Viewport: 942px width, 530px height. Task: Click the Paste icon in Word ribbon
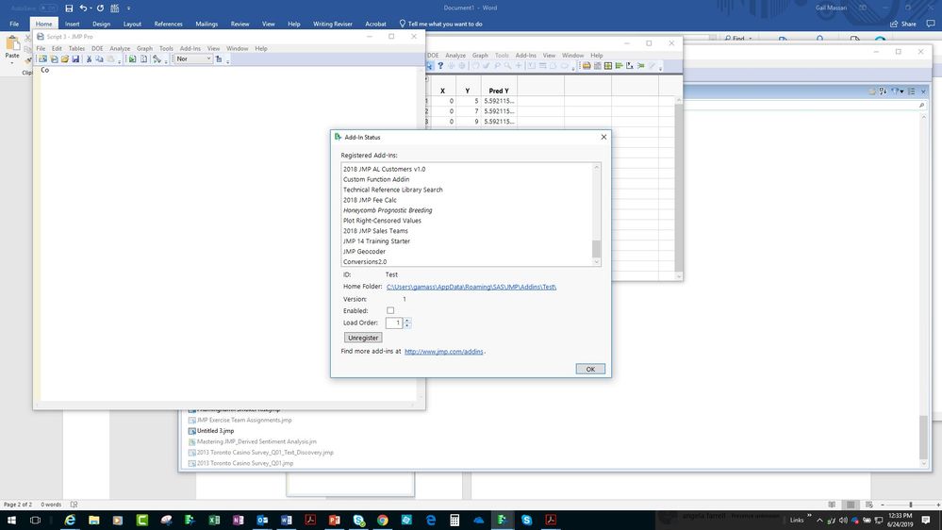pos(12,44)
